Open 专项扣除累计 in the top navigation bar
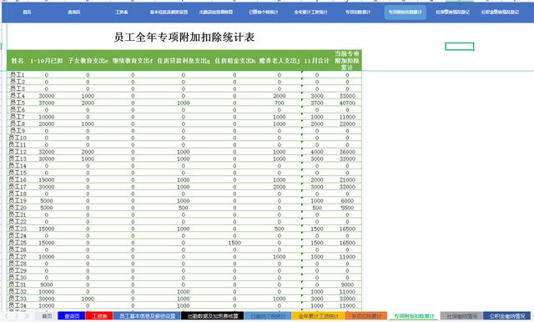Viewport: 534px width, 322px height. pyautogui.click(x=358, y=12)
